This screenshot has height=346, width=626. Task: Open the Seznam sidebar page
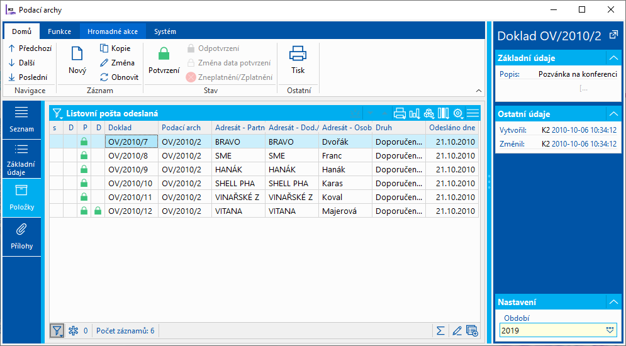click(21, 120)
